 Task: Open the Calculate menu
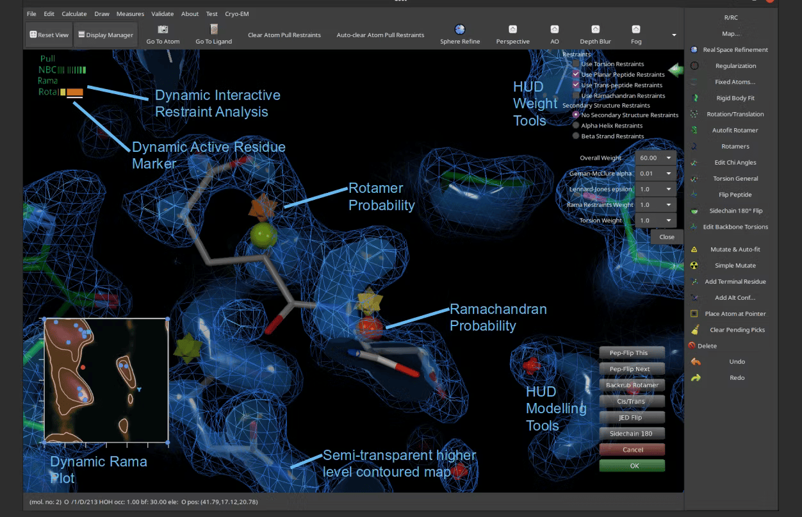pyautogui.click(x=74, y=13)
